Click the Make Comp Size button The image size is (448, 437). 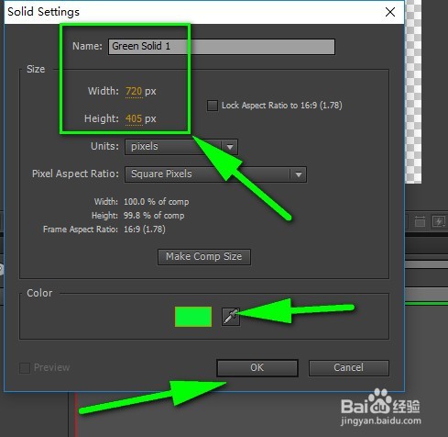204,256
